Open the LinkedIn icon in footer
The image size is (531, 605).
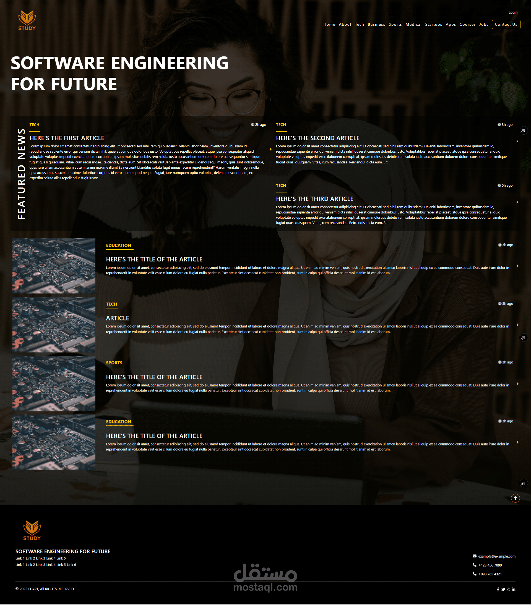click(514, 589)
